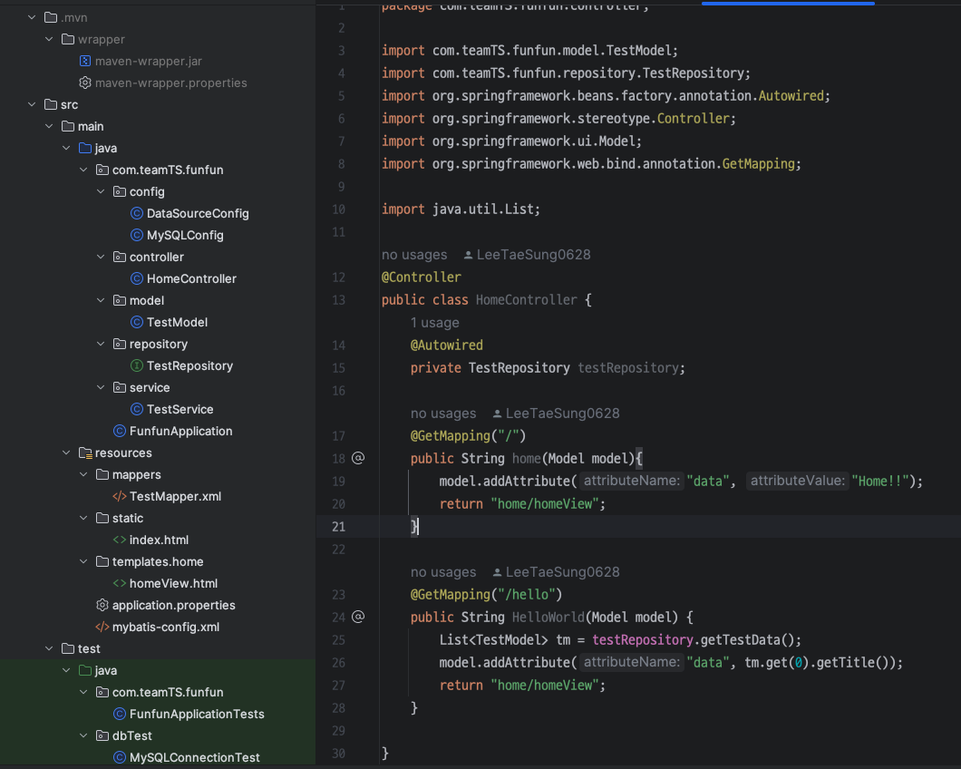Click the mybatis-config.xml file icon
961x769 pixels.
102,627
